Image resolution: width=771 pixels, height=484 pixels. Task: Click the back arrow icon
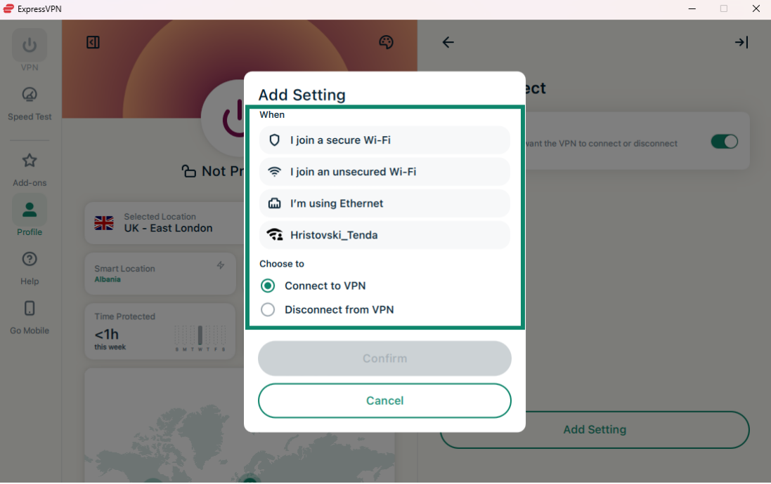click(448, 43)
